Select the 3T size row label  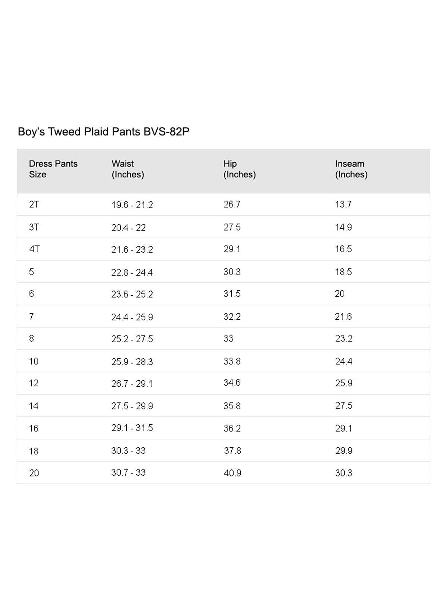tap(34, 227)
